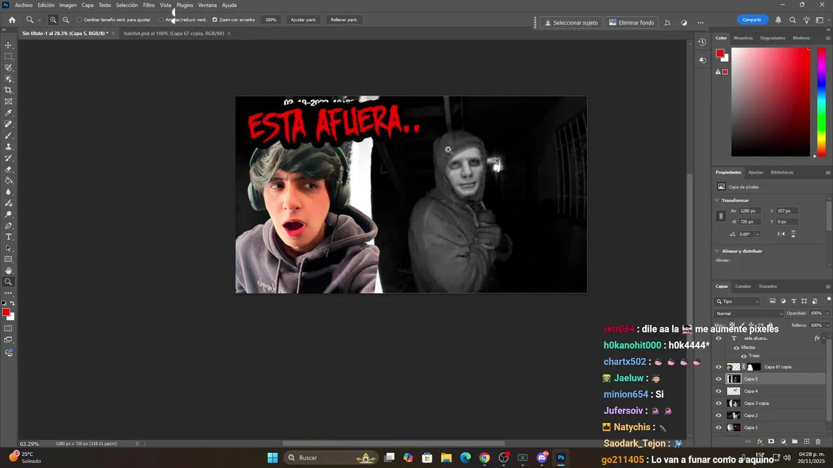Toggle visibility of Trazo effect
The height and width of the screenshot is (468, 833).
pyautogui.click(x=744, y=356)
